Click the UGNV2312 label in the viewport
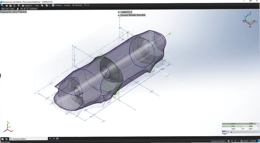Image resolution: width=260 pixels, height=143 pixels. point(126,12)
